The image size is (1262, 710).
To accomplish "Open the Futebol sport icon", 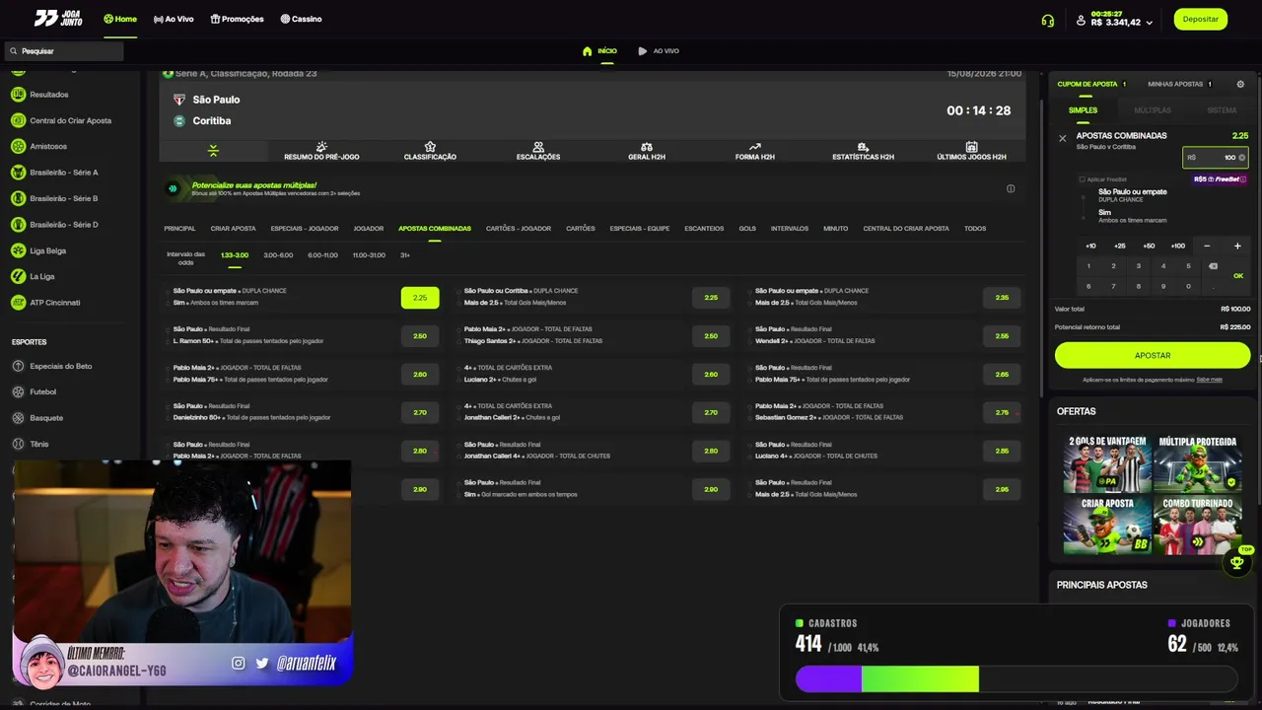I will pyautogui.click(x=18, y=391).
